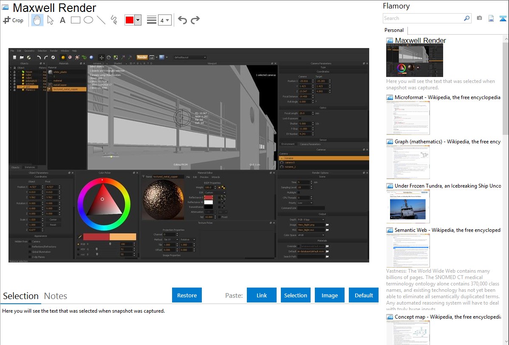
Task: Pick the ellipse drawing tool
Action: point(88,20)
